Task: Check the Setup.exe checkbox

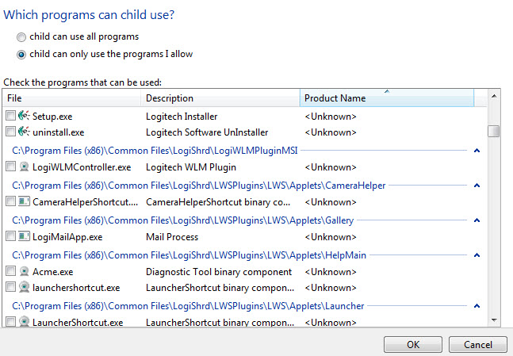Action: (10, 116)
